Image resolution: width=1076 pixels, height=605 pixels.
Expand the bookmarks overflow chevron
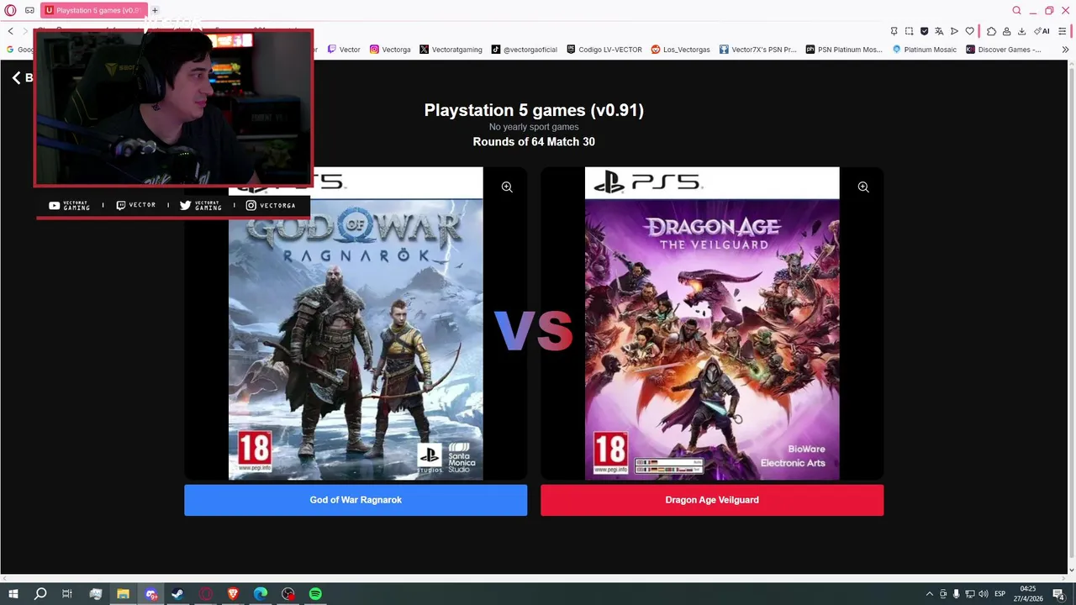(1064, 50)
